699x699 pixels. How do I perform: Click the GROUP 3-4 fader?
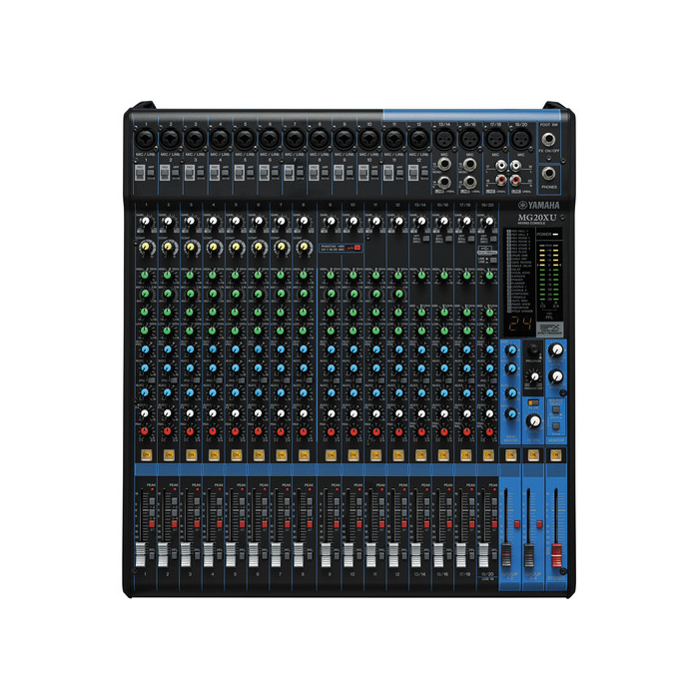pyautogui.click(x=529, y=554)
